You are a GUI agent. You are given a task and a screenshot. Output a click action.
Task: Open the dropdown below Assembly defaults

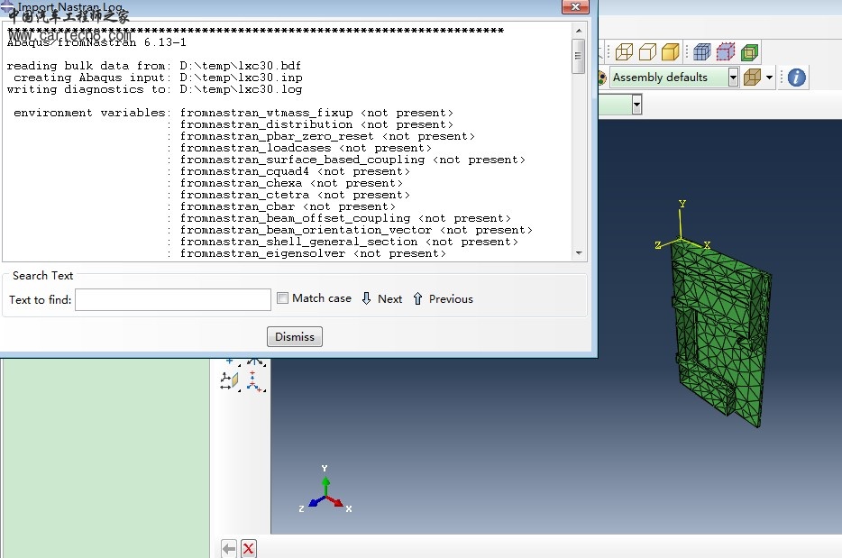[636, 105]
